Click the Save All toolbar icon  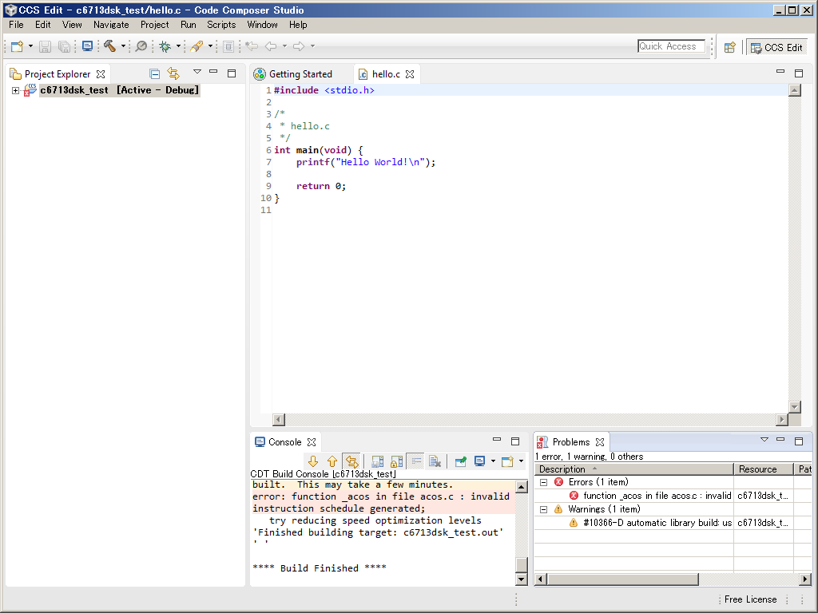click(64, 46)
